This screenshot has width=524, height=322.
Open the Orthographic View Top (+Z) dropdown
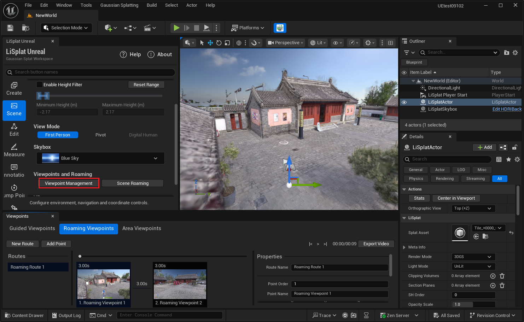[473, 209]
